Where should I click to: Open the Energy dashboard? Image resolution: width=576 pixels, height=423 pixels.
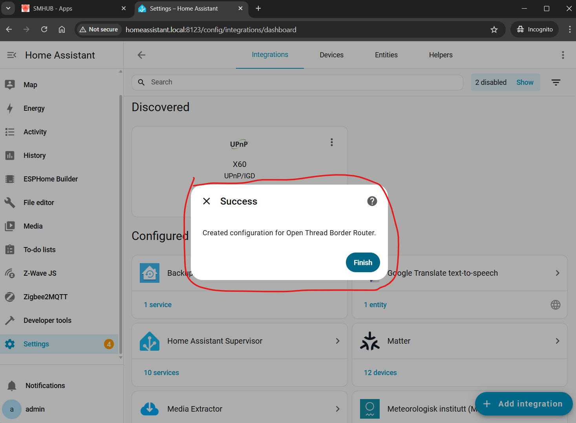point(34,108)
